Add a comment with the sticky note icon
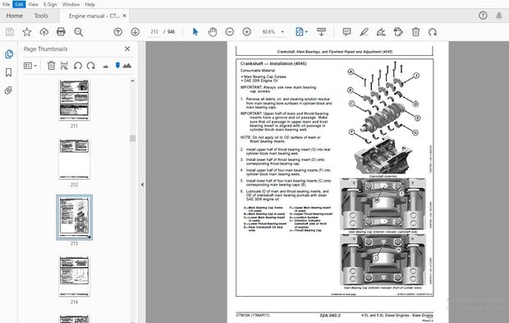 [x=346, y=32]
